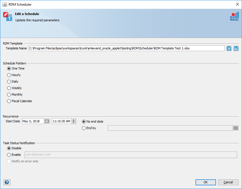The image size is (242, 189).
Task: Click the Template Name path field
Action: point(126,48)
